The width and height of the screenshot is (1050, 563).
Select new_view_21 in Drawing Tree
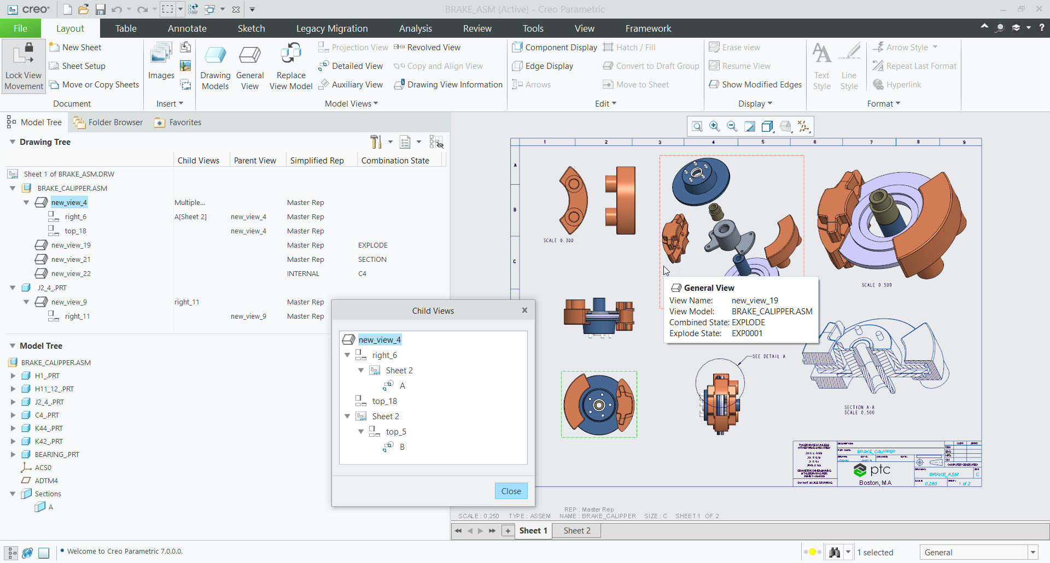71,260
